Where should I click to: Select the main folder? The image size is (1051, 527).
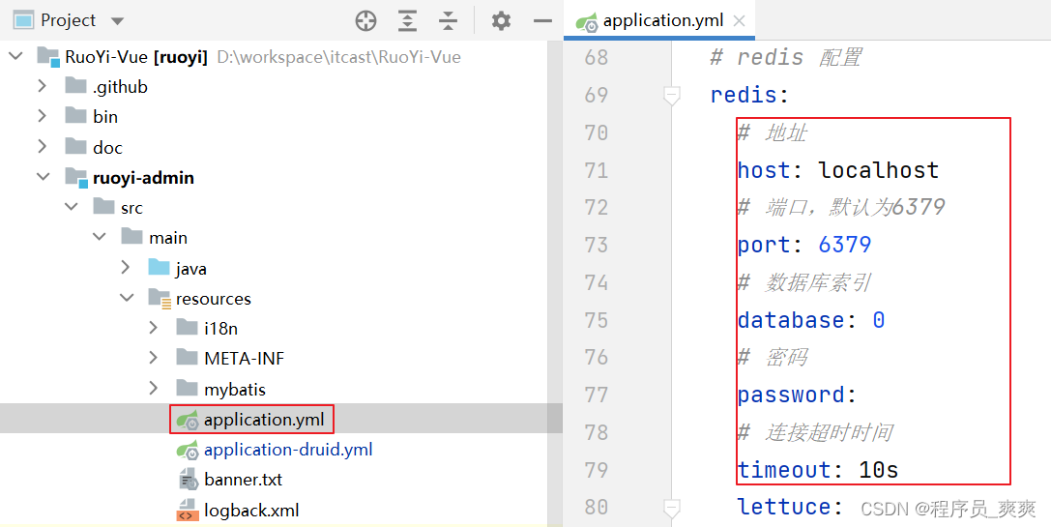point(168,238)
